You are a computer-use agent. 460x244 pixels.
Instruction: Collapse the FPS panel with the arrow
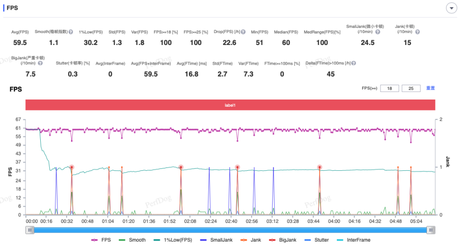pyautogui.click(x=451, y=8)
